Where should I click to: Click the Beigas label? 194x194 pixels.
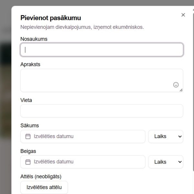28,151
